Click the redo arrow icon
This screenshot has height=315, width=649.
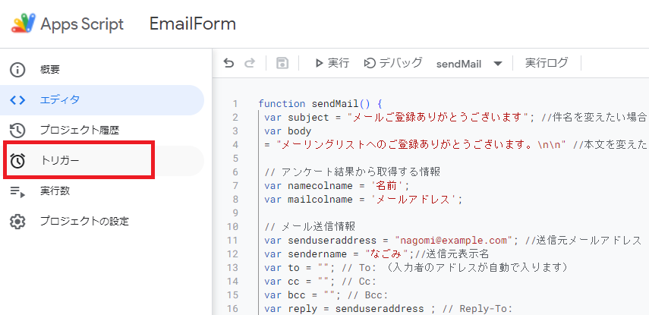[250, 64]
